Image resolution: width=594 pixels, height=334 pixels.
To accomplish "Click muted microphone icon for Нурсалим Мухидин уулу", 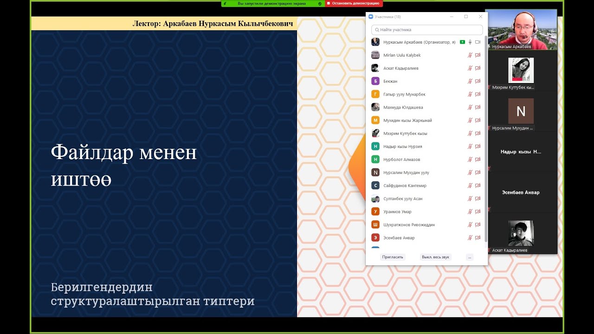I will (x=470, y=172).
